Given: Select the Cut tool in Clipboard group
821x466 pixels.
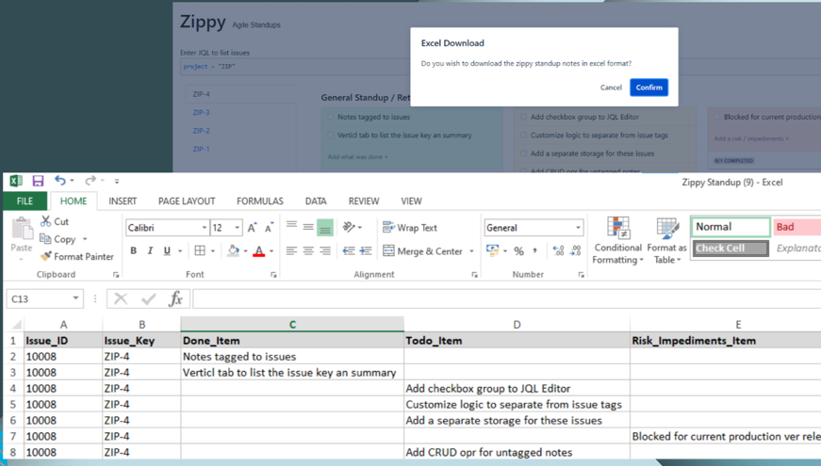Looking at the screenshot, I should 55,221.
